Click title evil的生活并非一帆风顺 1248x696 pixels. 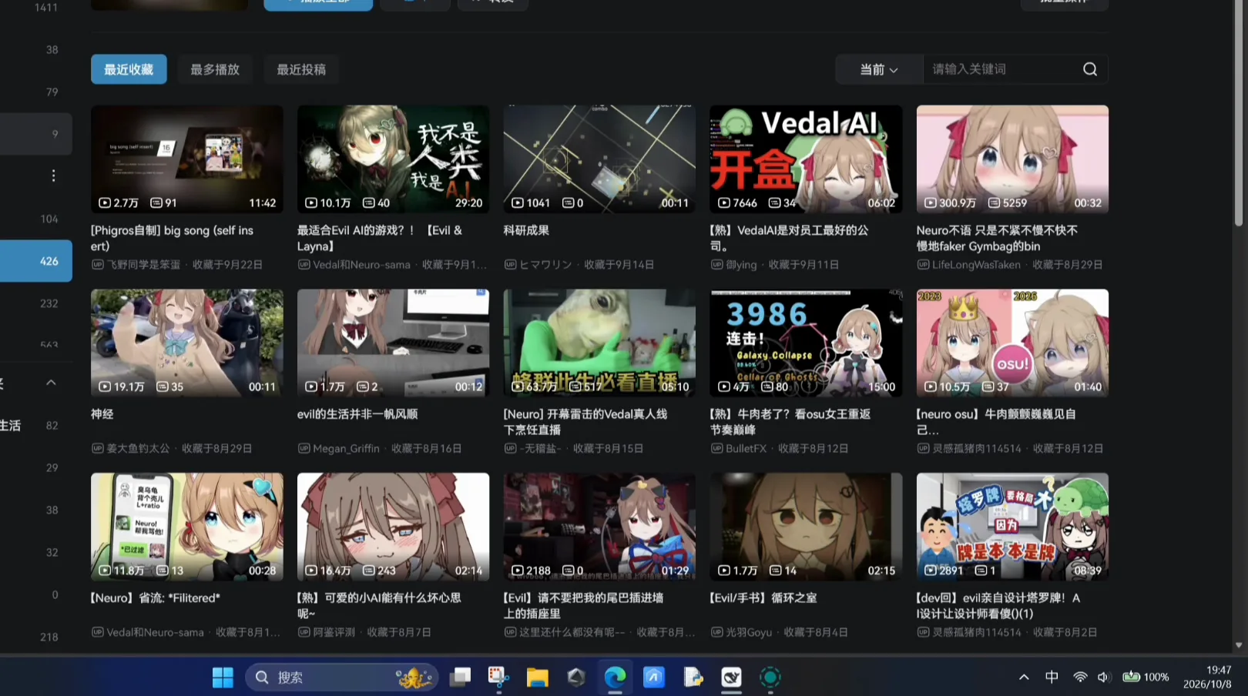pyautogui.click(x=357, y=414)
